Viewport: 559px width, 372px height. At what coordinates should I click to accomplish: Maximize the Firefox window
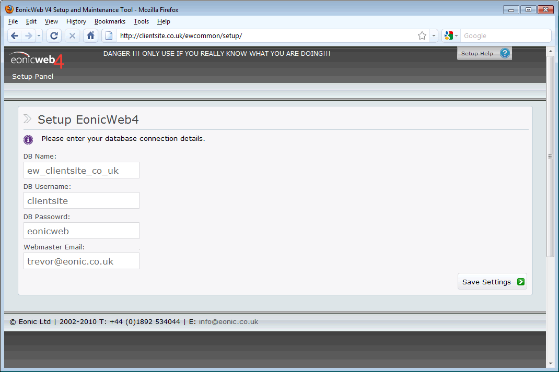tap(528, 9)
